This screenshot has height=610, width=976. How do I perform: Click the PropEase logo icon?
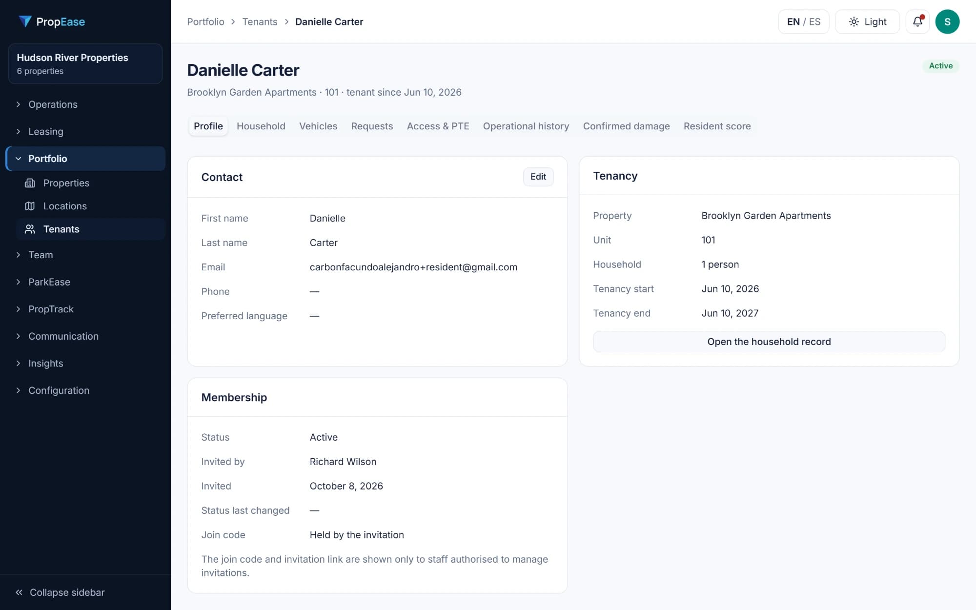pos(25,21)
